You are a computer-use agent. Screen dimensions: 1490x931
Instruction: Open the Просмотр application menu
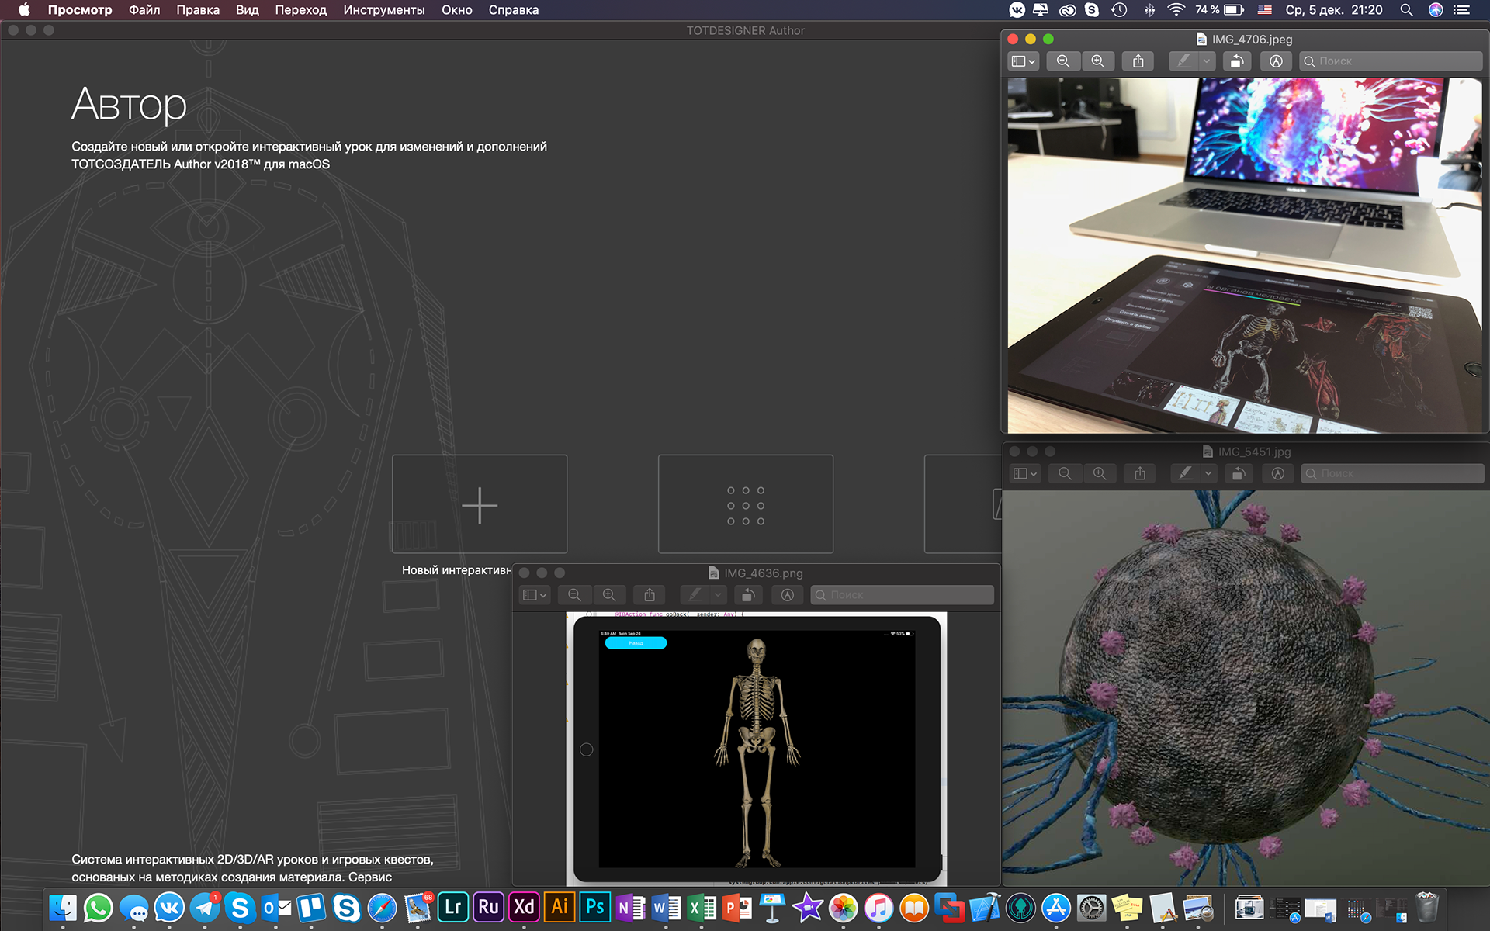point(80,10)
